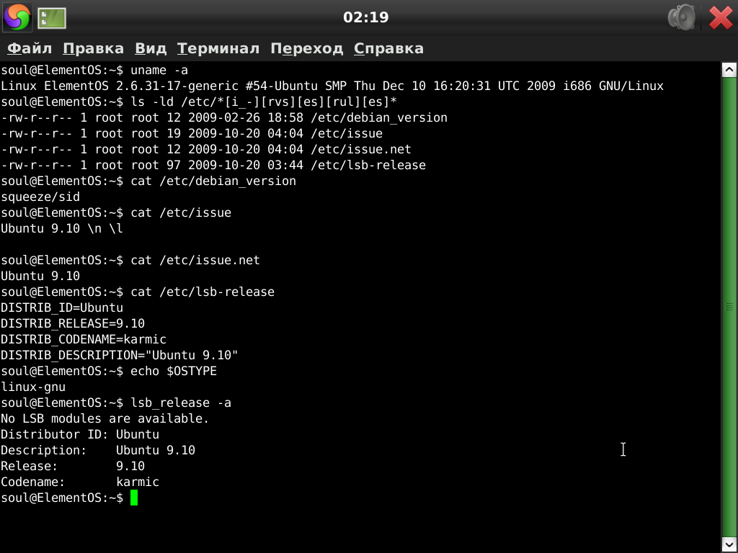
Task: Click the green scrollbar thumb grip
Action: coord(729,307)
